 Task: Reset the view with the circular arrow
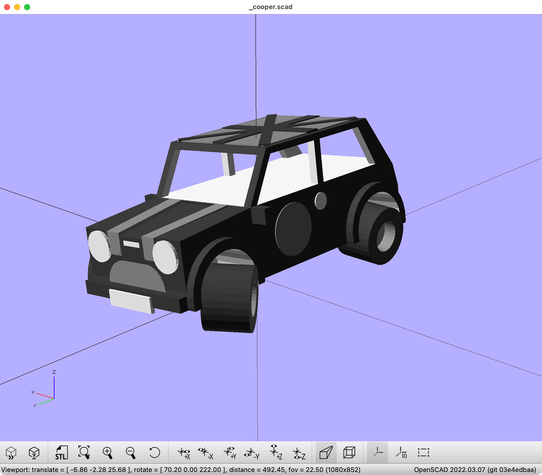click(155, 453)
